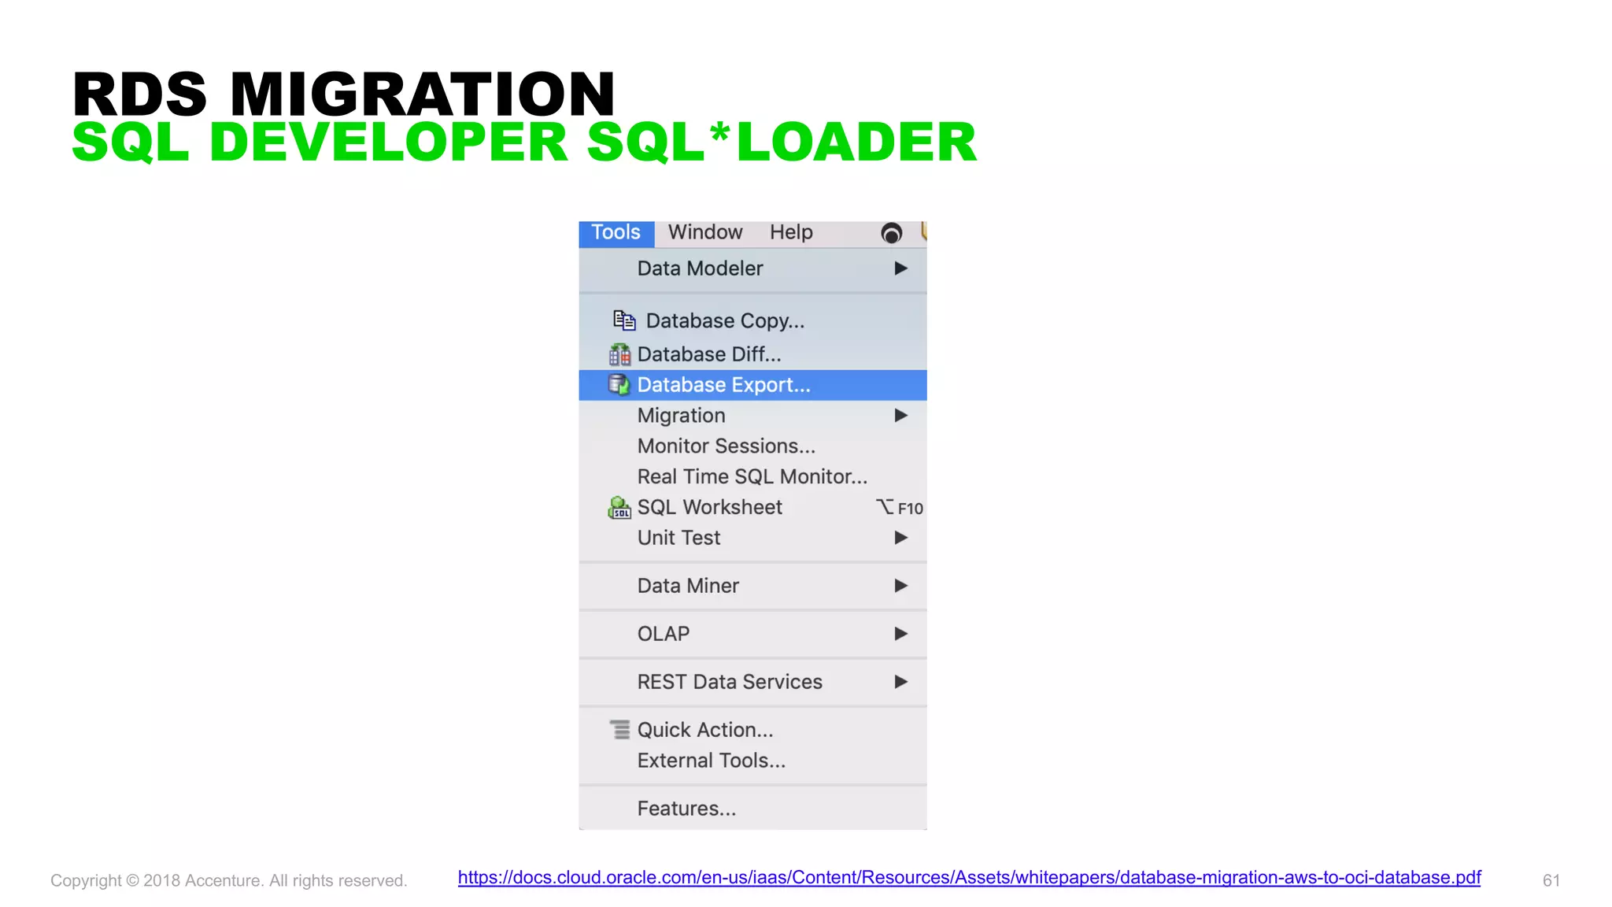
Task: Expand the REST Data Services submenu arrow
Action: (901, 682)
